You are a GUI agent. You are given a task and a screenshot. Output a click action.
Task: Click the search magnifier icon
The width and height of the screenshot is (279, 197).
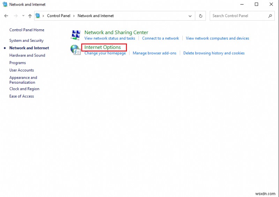pos(270,16)
